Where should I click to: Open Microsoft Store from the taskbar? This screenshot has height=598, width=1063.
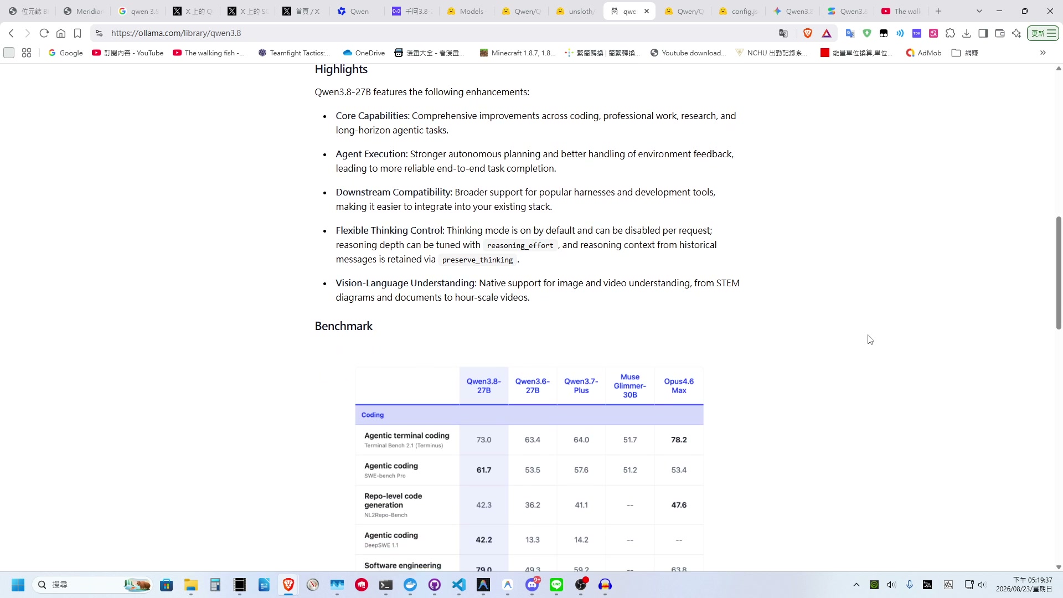(x=167, y=585)
